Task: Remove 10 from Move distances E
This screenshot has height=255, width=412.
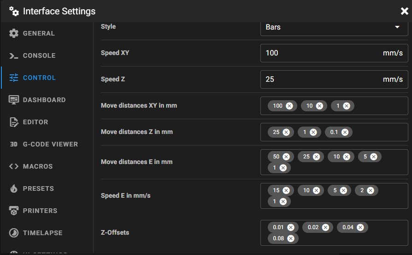Action: pos(347,157)
